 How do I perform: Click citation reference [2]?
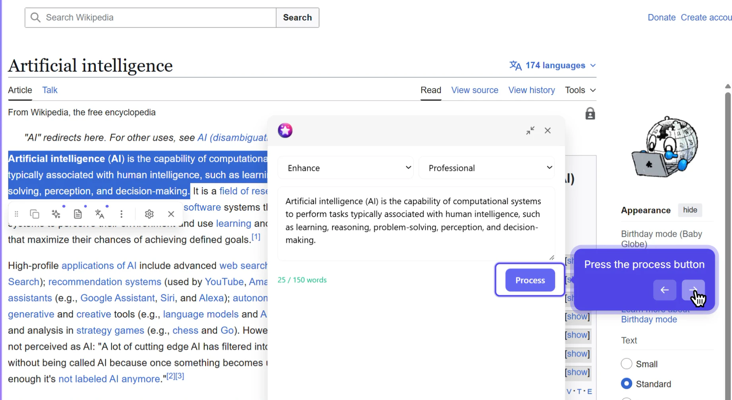(170, 376)
